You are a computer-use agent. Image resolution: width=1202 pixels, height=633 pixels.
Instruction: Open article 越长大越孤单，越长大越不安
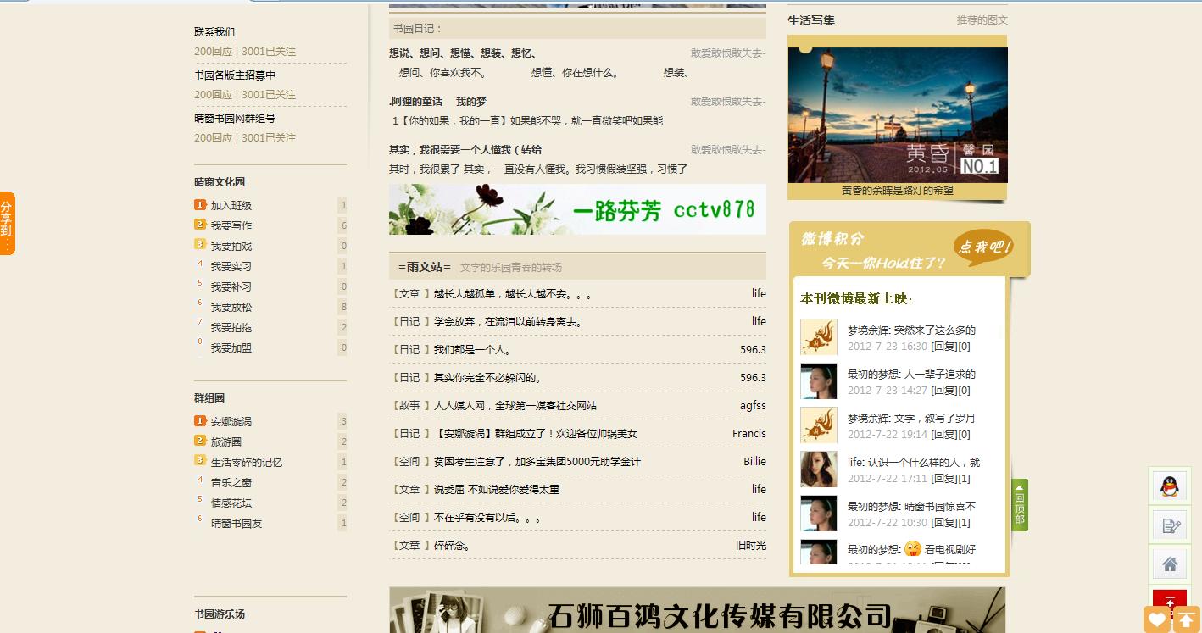pyautogui.click(x=514, y=294)
